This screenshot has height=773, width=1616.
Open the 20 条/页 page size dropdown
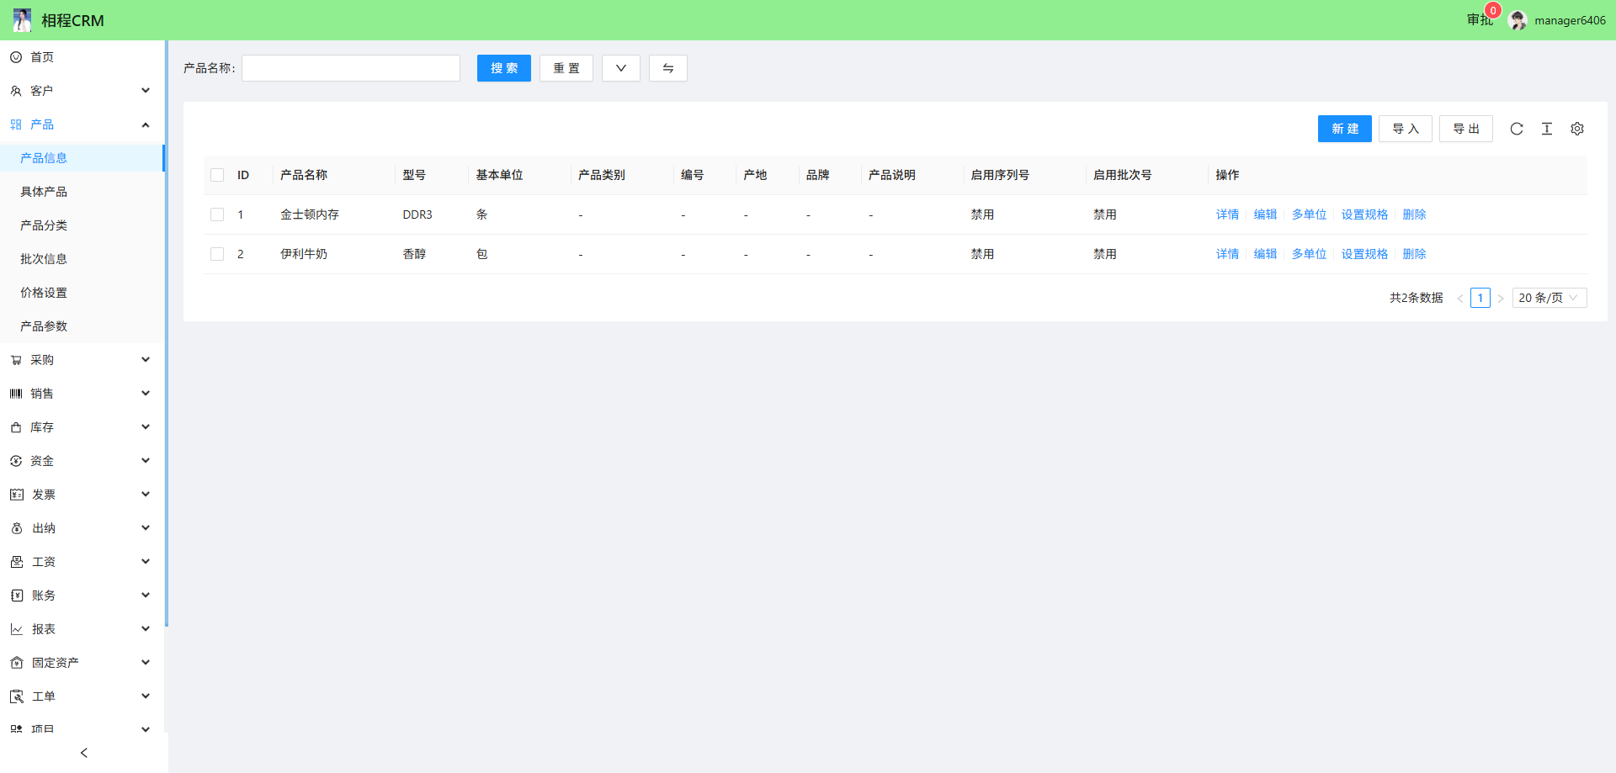(1549, 298)
